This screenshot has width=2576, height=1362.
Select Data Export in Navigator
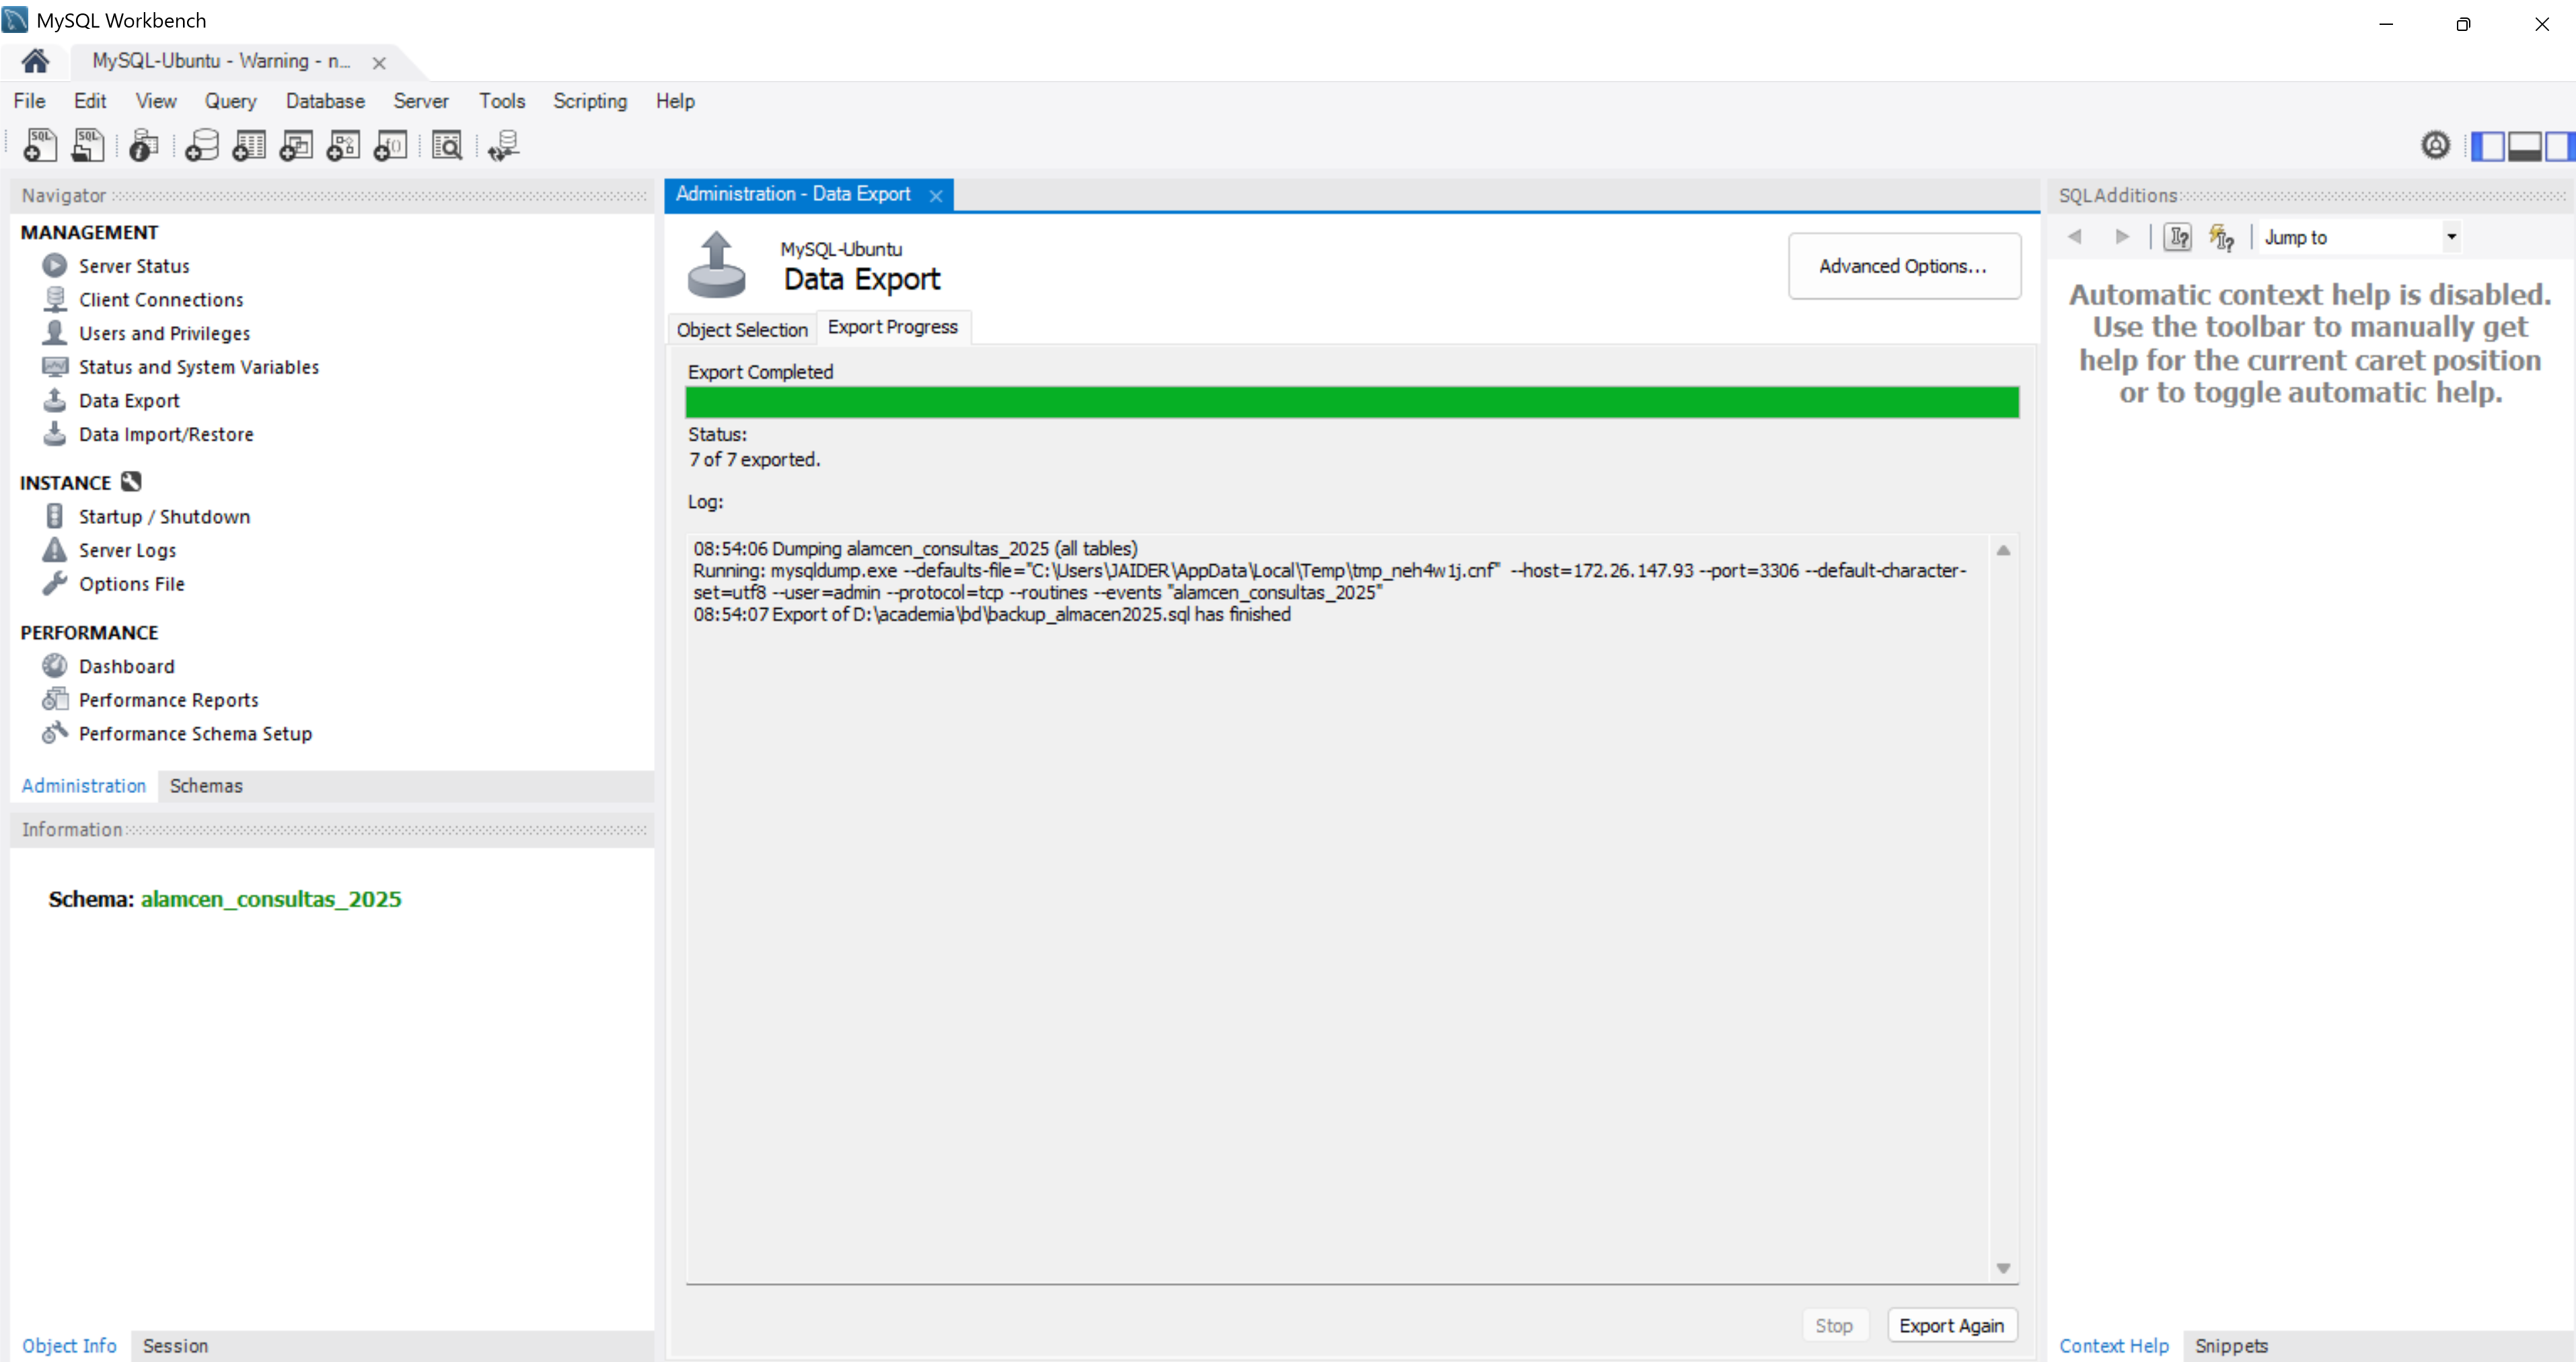(129, 401)
